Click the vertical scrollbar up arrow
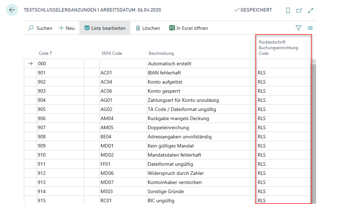This screenshot has height=204, width=340. [313, 61]
